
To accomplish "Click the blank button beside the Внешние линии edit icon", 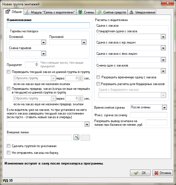I will [x=85, y=137].
